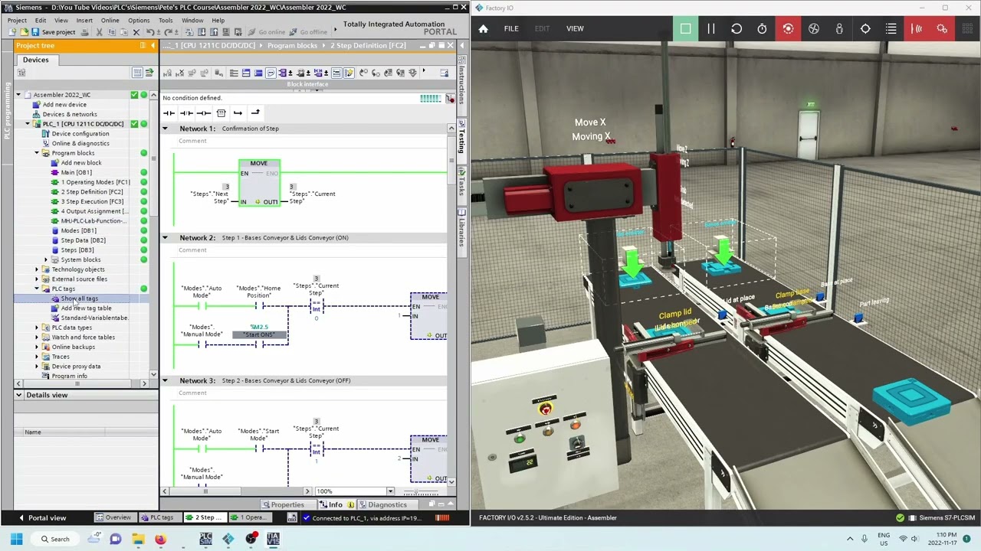Viewport: 981px width, 551px height.
Task: Toggle sensor tags display in Factory IO
Action: point(917,28)
